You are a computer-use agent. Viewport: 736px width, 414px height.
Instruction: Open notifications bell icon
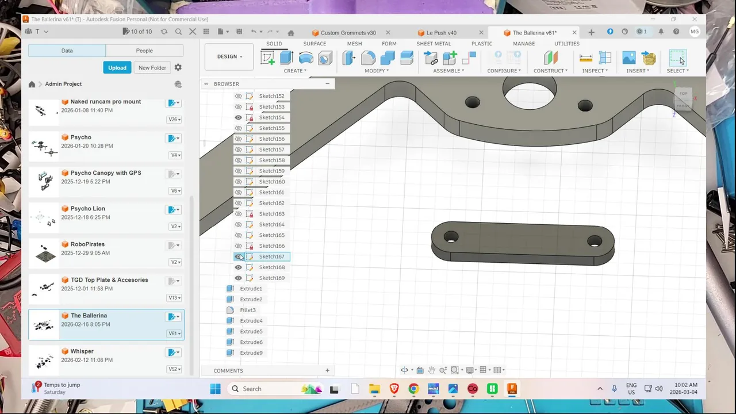(661, 32)
